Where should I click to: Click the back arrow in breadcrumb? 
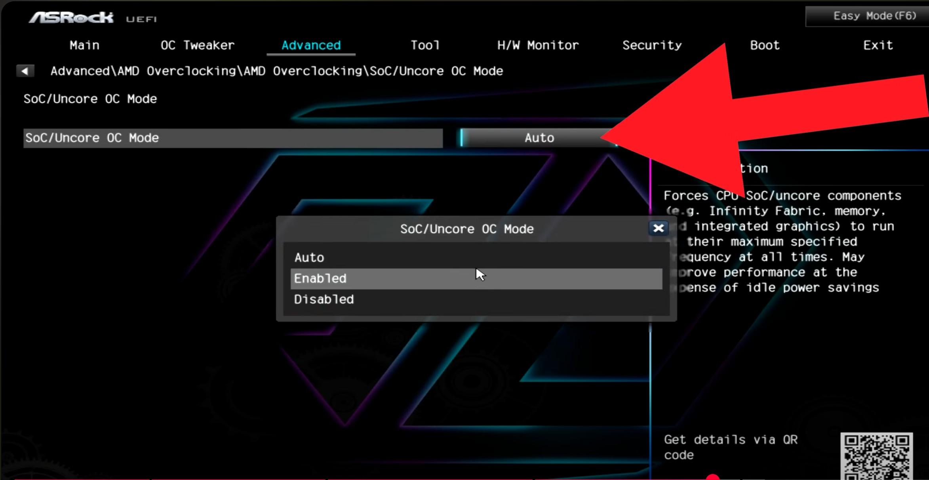25,71
